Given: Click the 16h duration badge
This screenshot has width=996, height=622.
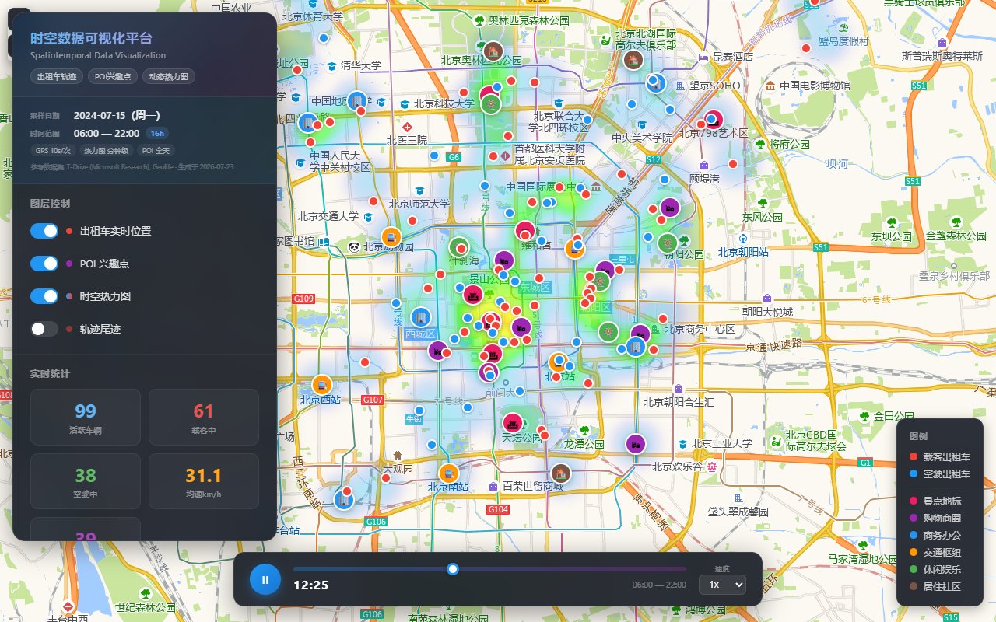Looking at the screenshot, I should point(157,134).
